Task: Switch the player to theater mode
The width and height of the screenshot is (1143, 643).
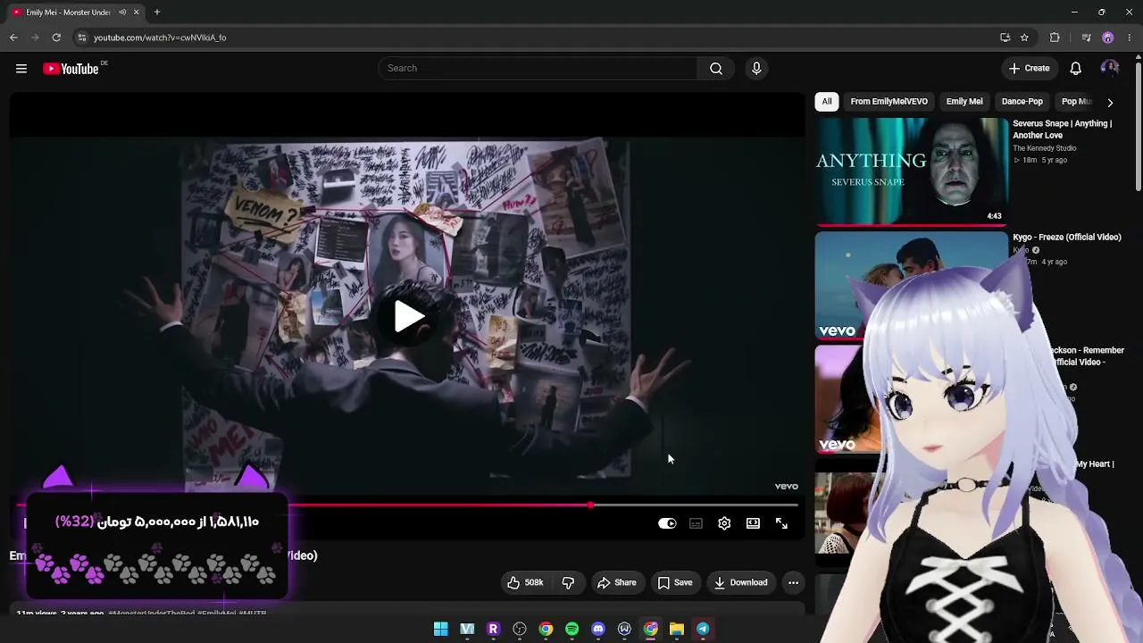Action: (753, 523)
